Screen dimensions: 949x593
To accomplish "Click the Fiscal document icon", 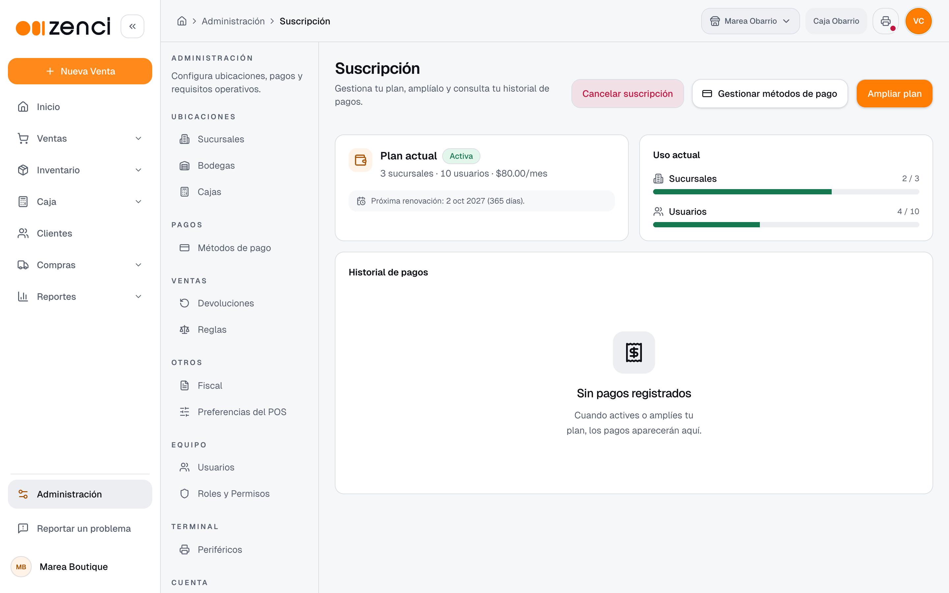I will [x=185, y=385].
